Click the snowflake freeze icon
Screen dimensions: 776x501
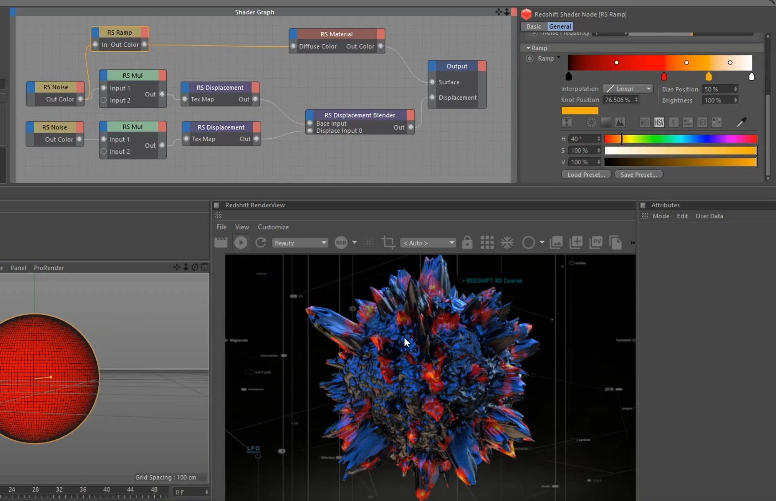point(507,243)
